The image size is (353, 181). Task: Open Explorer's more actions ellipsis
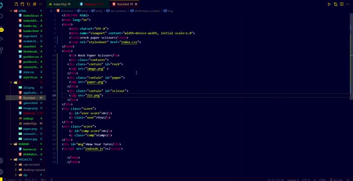coord(41,4)
